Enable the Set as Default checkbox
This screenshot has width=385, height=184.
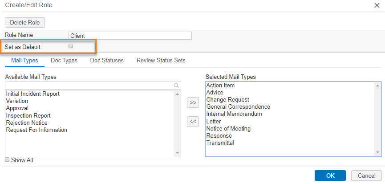coord(71,46)
